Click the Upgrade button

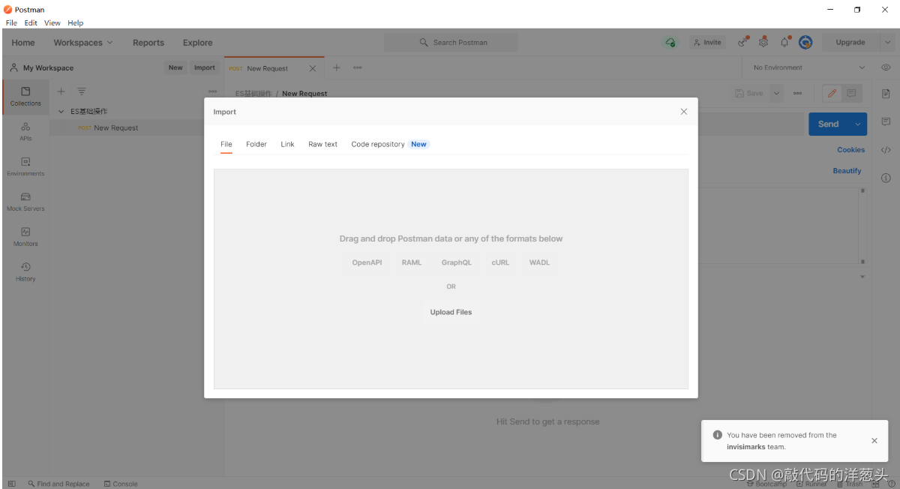(x=850, y=43)
